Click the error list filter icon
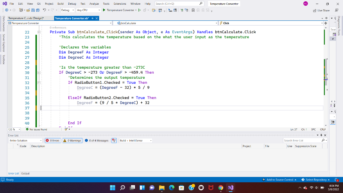 114,140
